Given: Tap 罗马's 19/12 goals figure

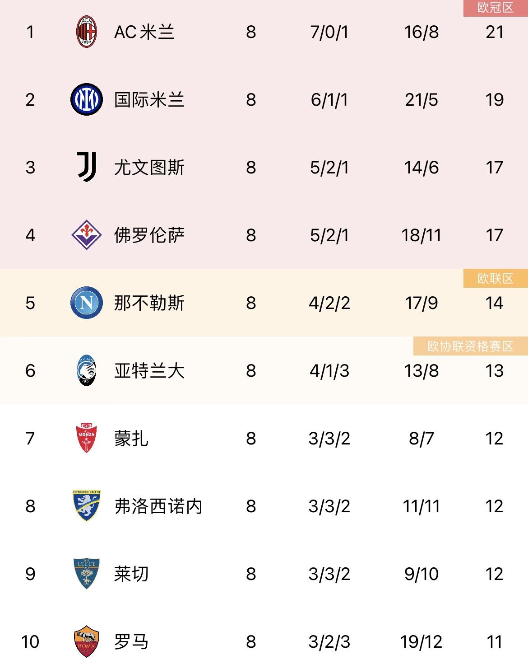Looking at the screenshot, I should pyautogui.click(x=421, y=642).
